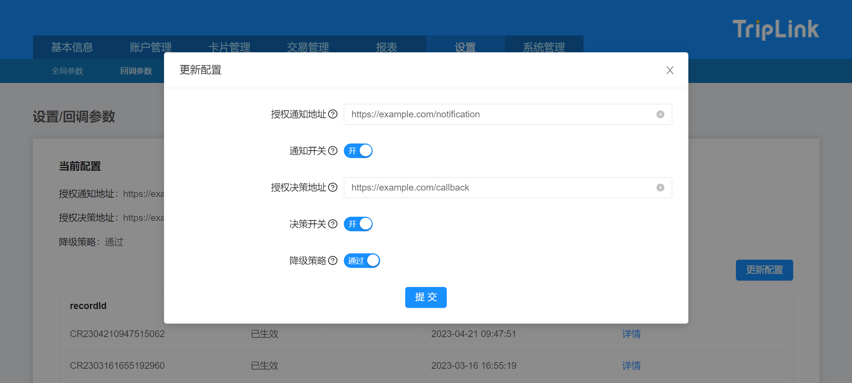Switch the 降级策略 toggle from 通过
The height and width of the screenshot is (383, 852).
tap(362, 261)
